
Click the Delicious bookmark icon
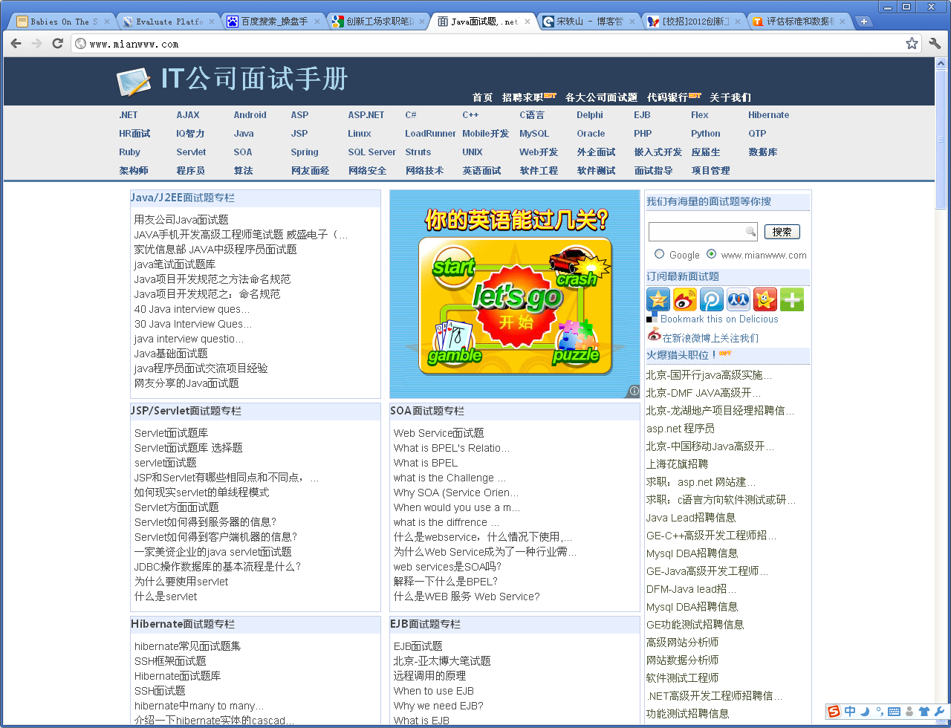point(652,318)
